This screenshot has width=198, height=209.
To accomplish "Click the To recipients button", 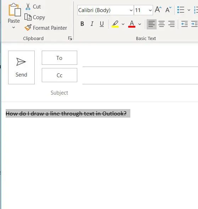I will point(60,58).
